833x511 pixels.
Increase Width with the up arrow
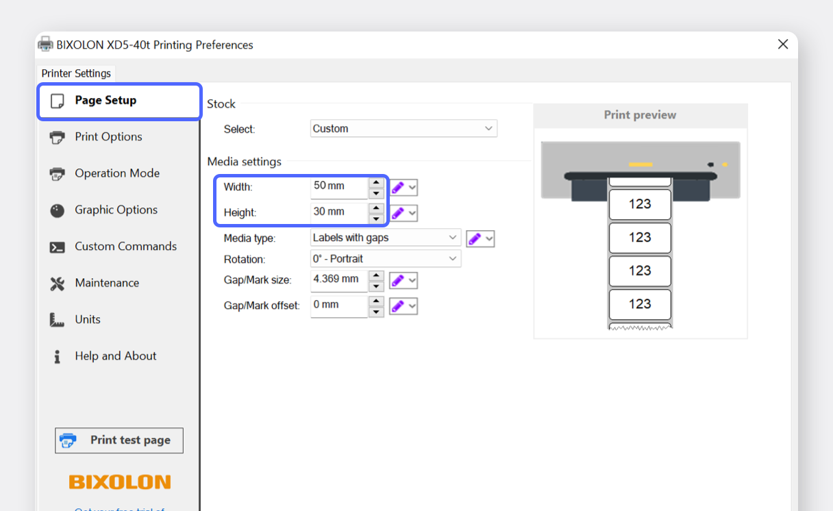click(x=375, y=182)
